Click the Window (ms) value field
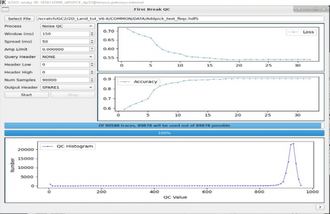This screenshot has width=330, height=214. click(65, 34)
